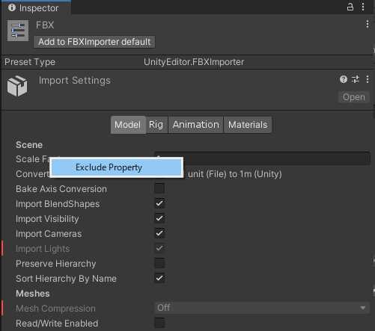Open Import Settings help question mark
Screen dimensions: 375x331
click(344, 79)
